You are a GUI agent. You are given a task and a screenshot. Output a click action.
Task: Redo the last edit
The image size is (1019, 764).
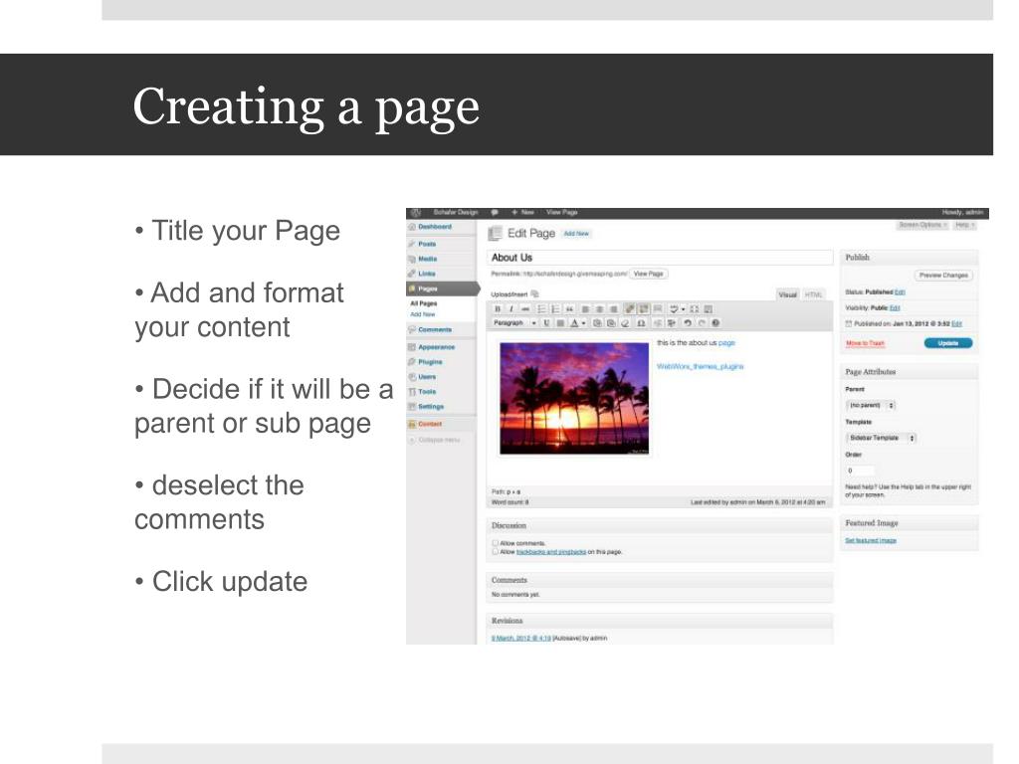[702, 323]
